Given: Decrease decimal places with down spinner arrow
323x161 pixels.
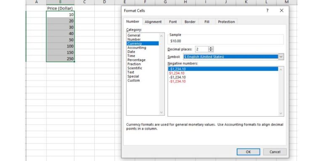Looking at the screenshot, I should 211,50.
